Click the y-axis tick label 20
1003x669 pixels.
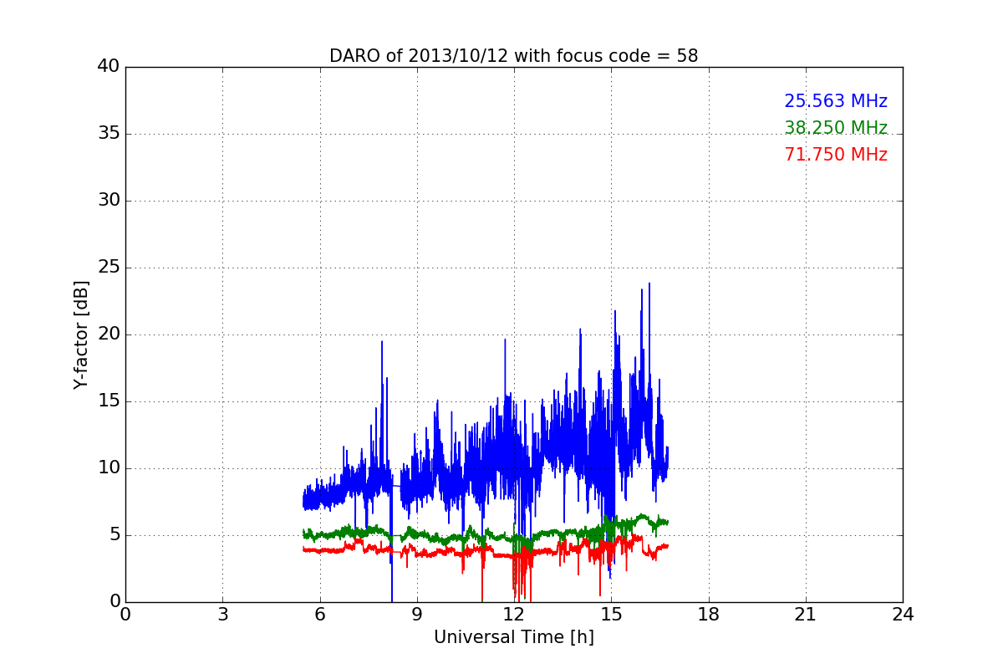109,334
